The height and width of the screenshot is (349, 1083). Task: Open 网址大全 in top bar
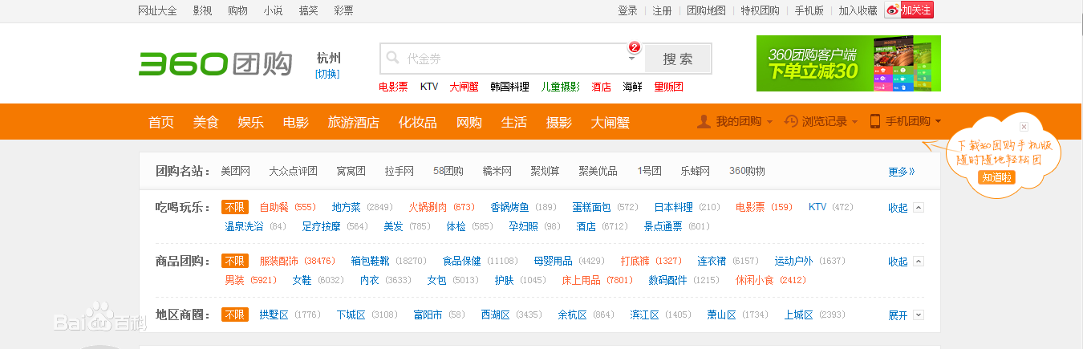coord(158,10)
